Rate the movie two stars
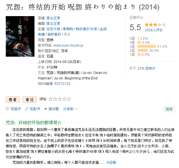 [x=55, y=99]
